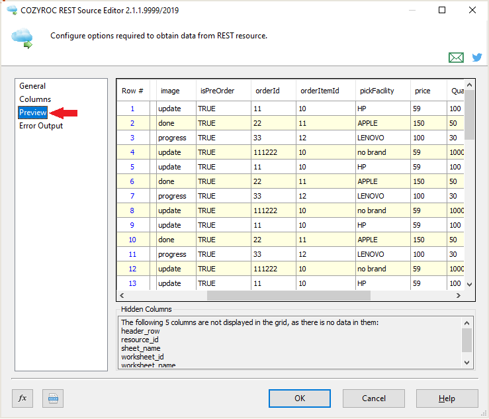The height and width of the screenshot is (419, 489).
Task: Click the grid scroll right arrow
Action: [459, 295]
